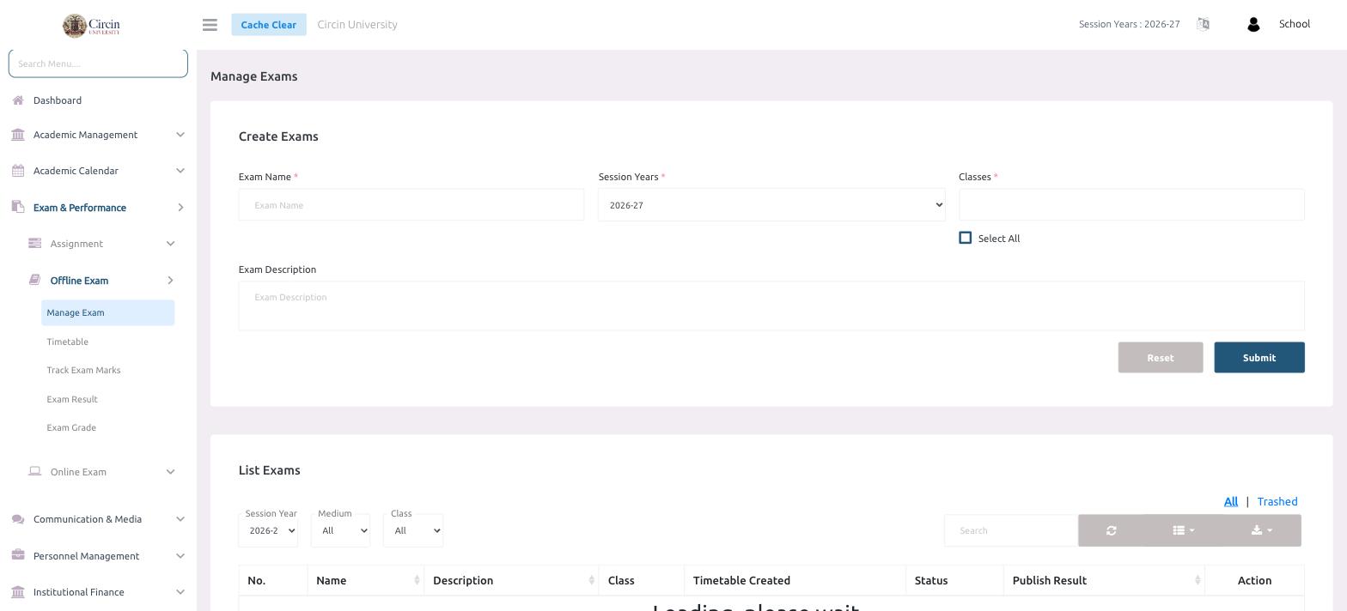Open the user profile avatar
This screenshot has height=611, width=1347.
[1253, 25]
